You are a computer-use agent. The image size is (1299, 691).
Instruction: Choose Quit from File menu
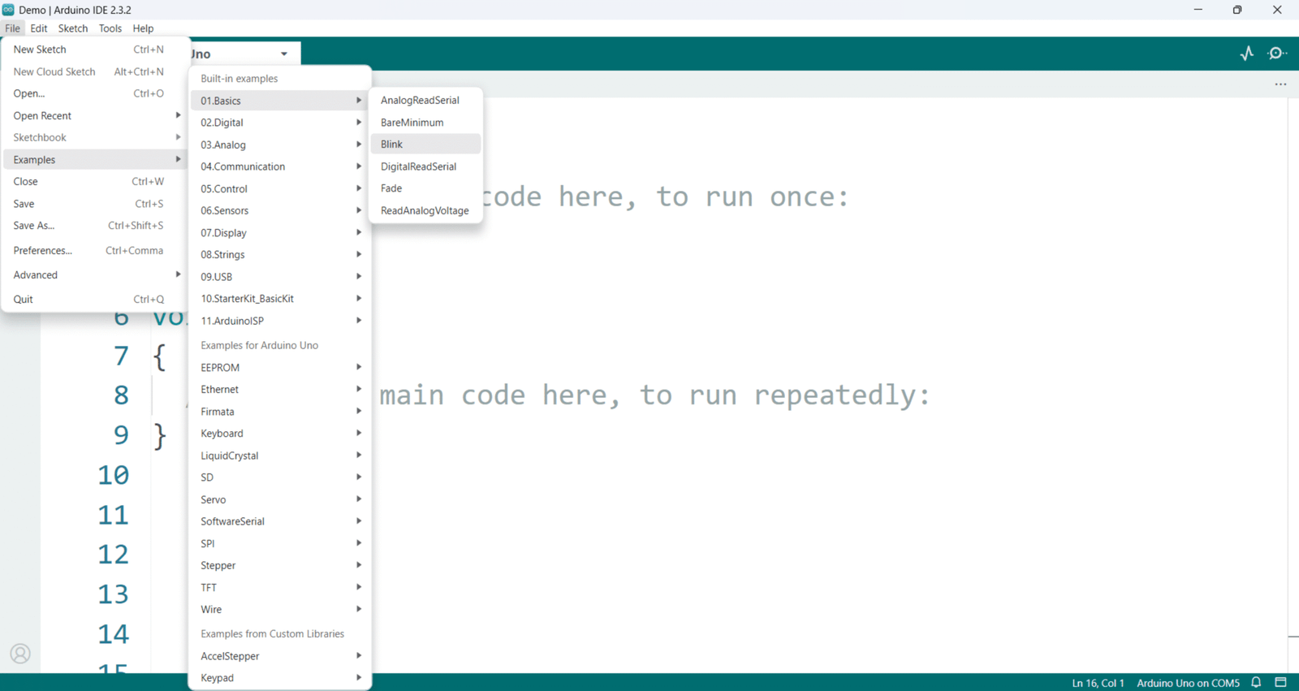point(94,299)
